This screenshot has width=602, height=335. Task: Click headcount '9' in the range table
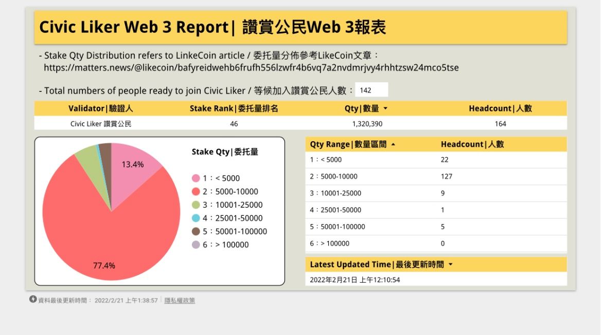(x=442, y=193)
